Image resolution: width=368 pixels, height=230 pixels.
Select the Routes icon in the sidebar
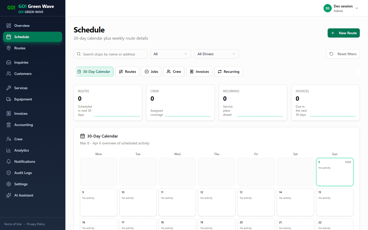pyautogui.click(x=8, y=48)
